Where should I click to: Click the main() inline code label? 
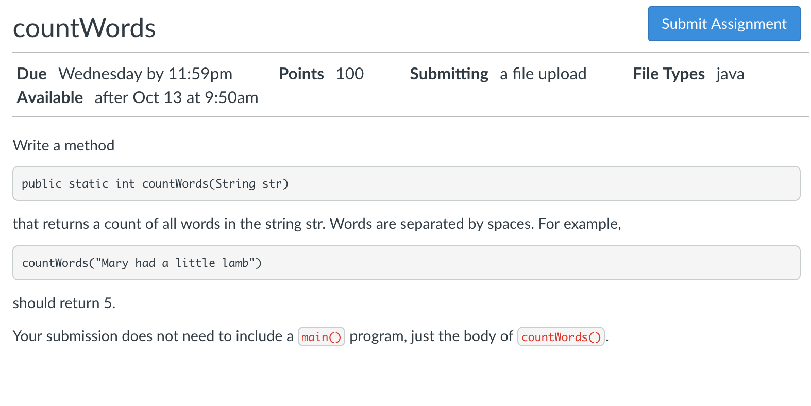pos(321,336)
